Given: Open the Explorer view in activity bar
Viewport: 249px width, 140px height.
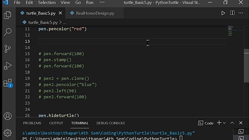Looking at the screenshot, I should [x=7, y=15].
